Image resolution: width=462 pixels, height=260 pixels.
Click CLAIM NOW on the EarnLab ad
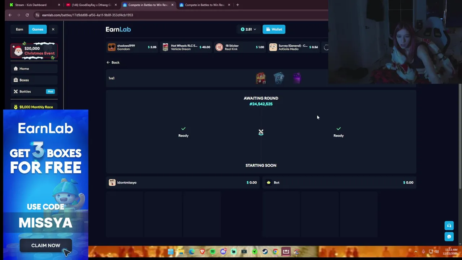click(46, 246)
